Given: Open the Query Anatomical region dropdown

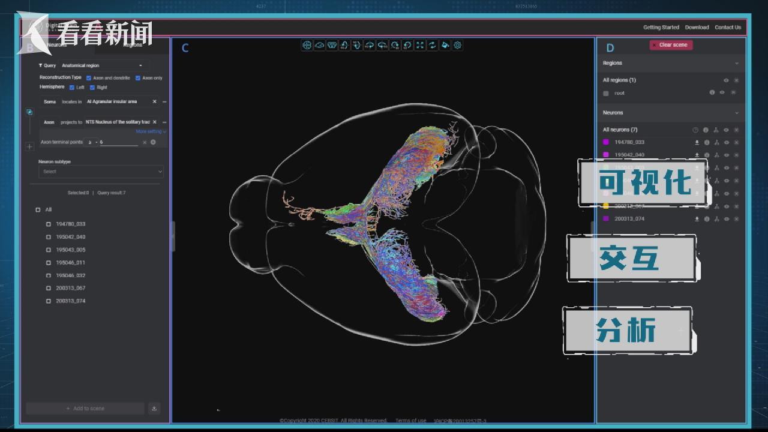Looking at the screenshot, I should [102, 65].
